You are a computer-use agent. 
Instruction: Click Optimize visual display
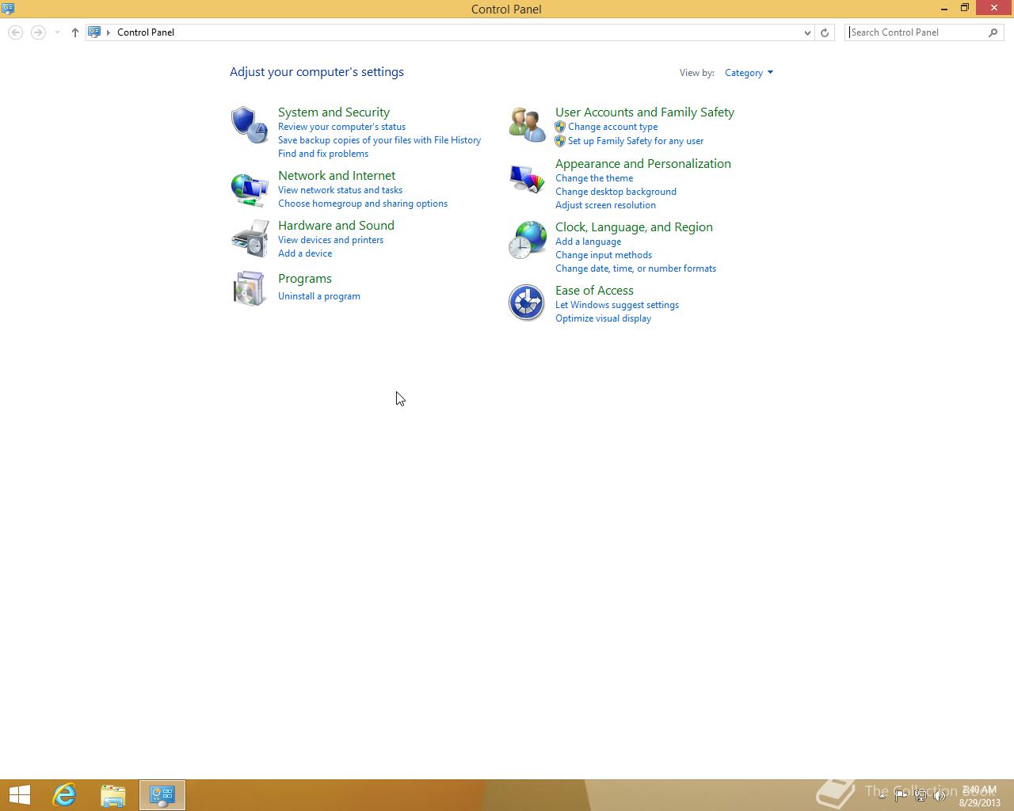coord(603,318)
